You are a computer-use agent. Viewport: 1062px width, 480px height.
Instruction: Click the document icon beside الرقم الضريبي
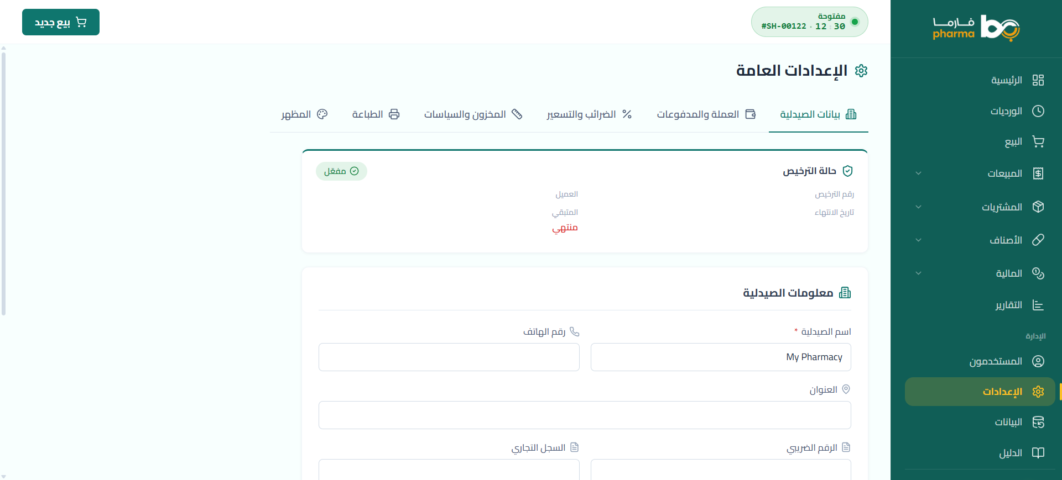click(846, 447)
